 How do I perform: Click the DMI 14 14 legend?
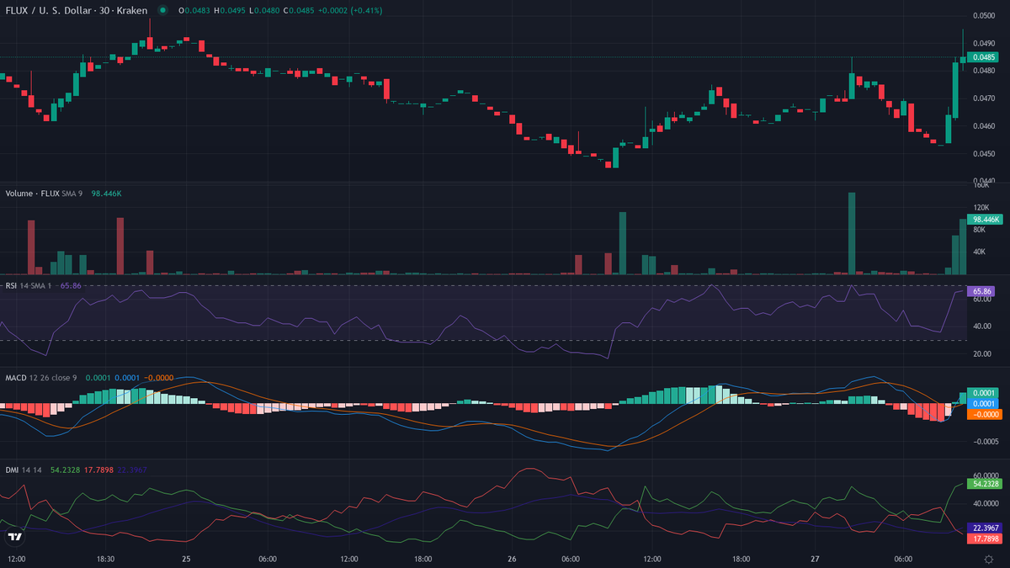click(x=24, y=470)
